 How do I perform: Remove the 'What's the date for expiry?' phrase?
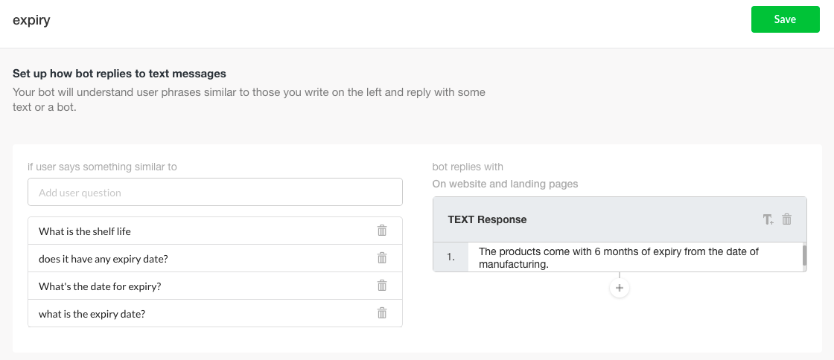[382, 286]
